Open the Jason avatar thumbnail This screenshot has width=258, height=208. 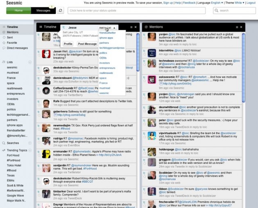(x=46, y=54)
